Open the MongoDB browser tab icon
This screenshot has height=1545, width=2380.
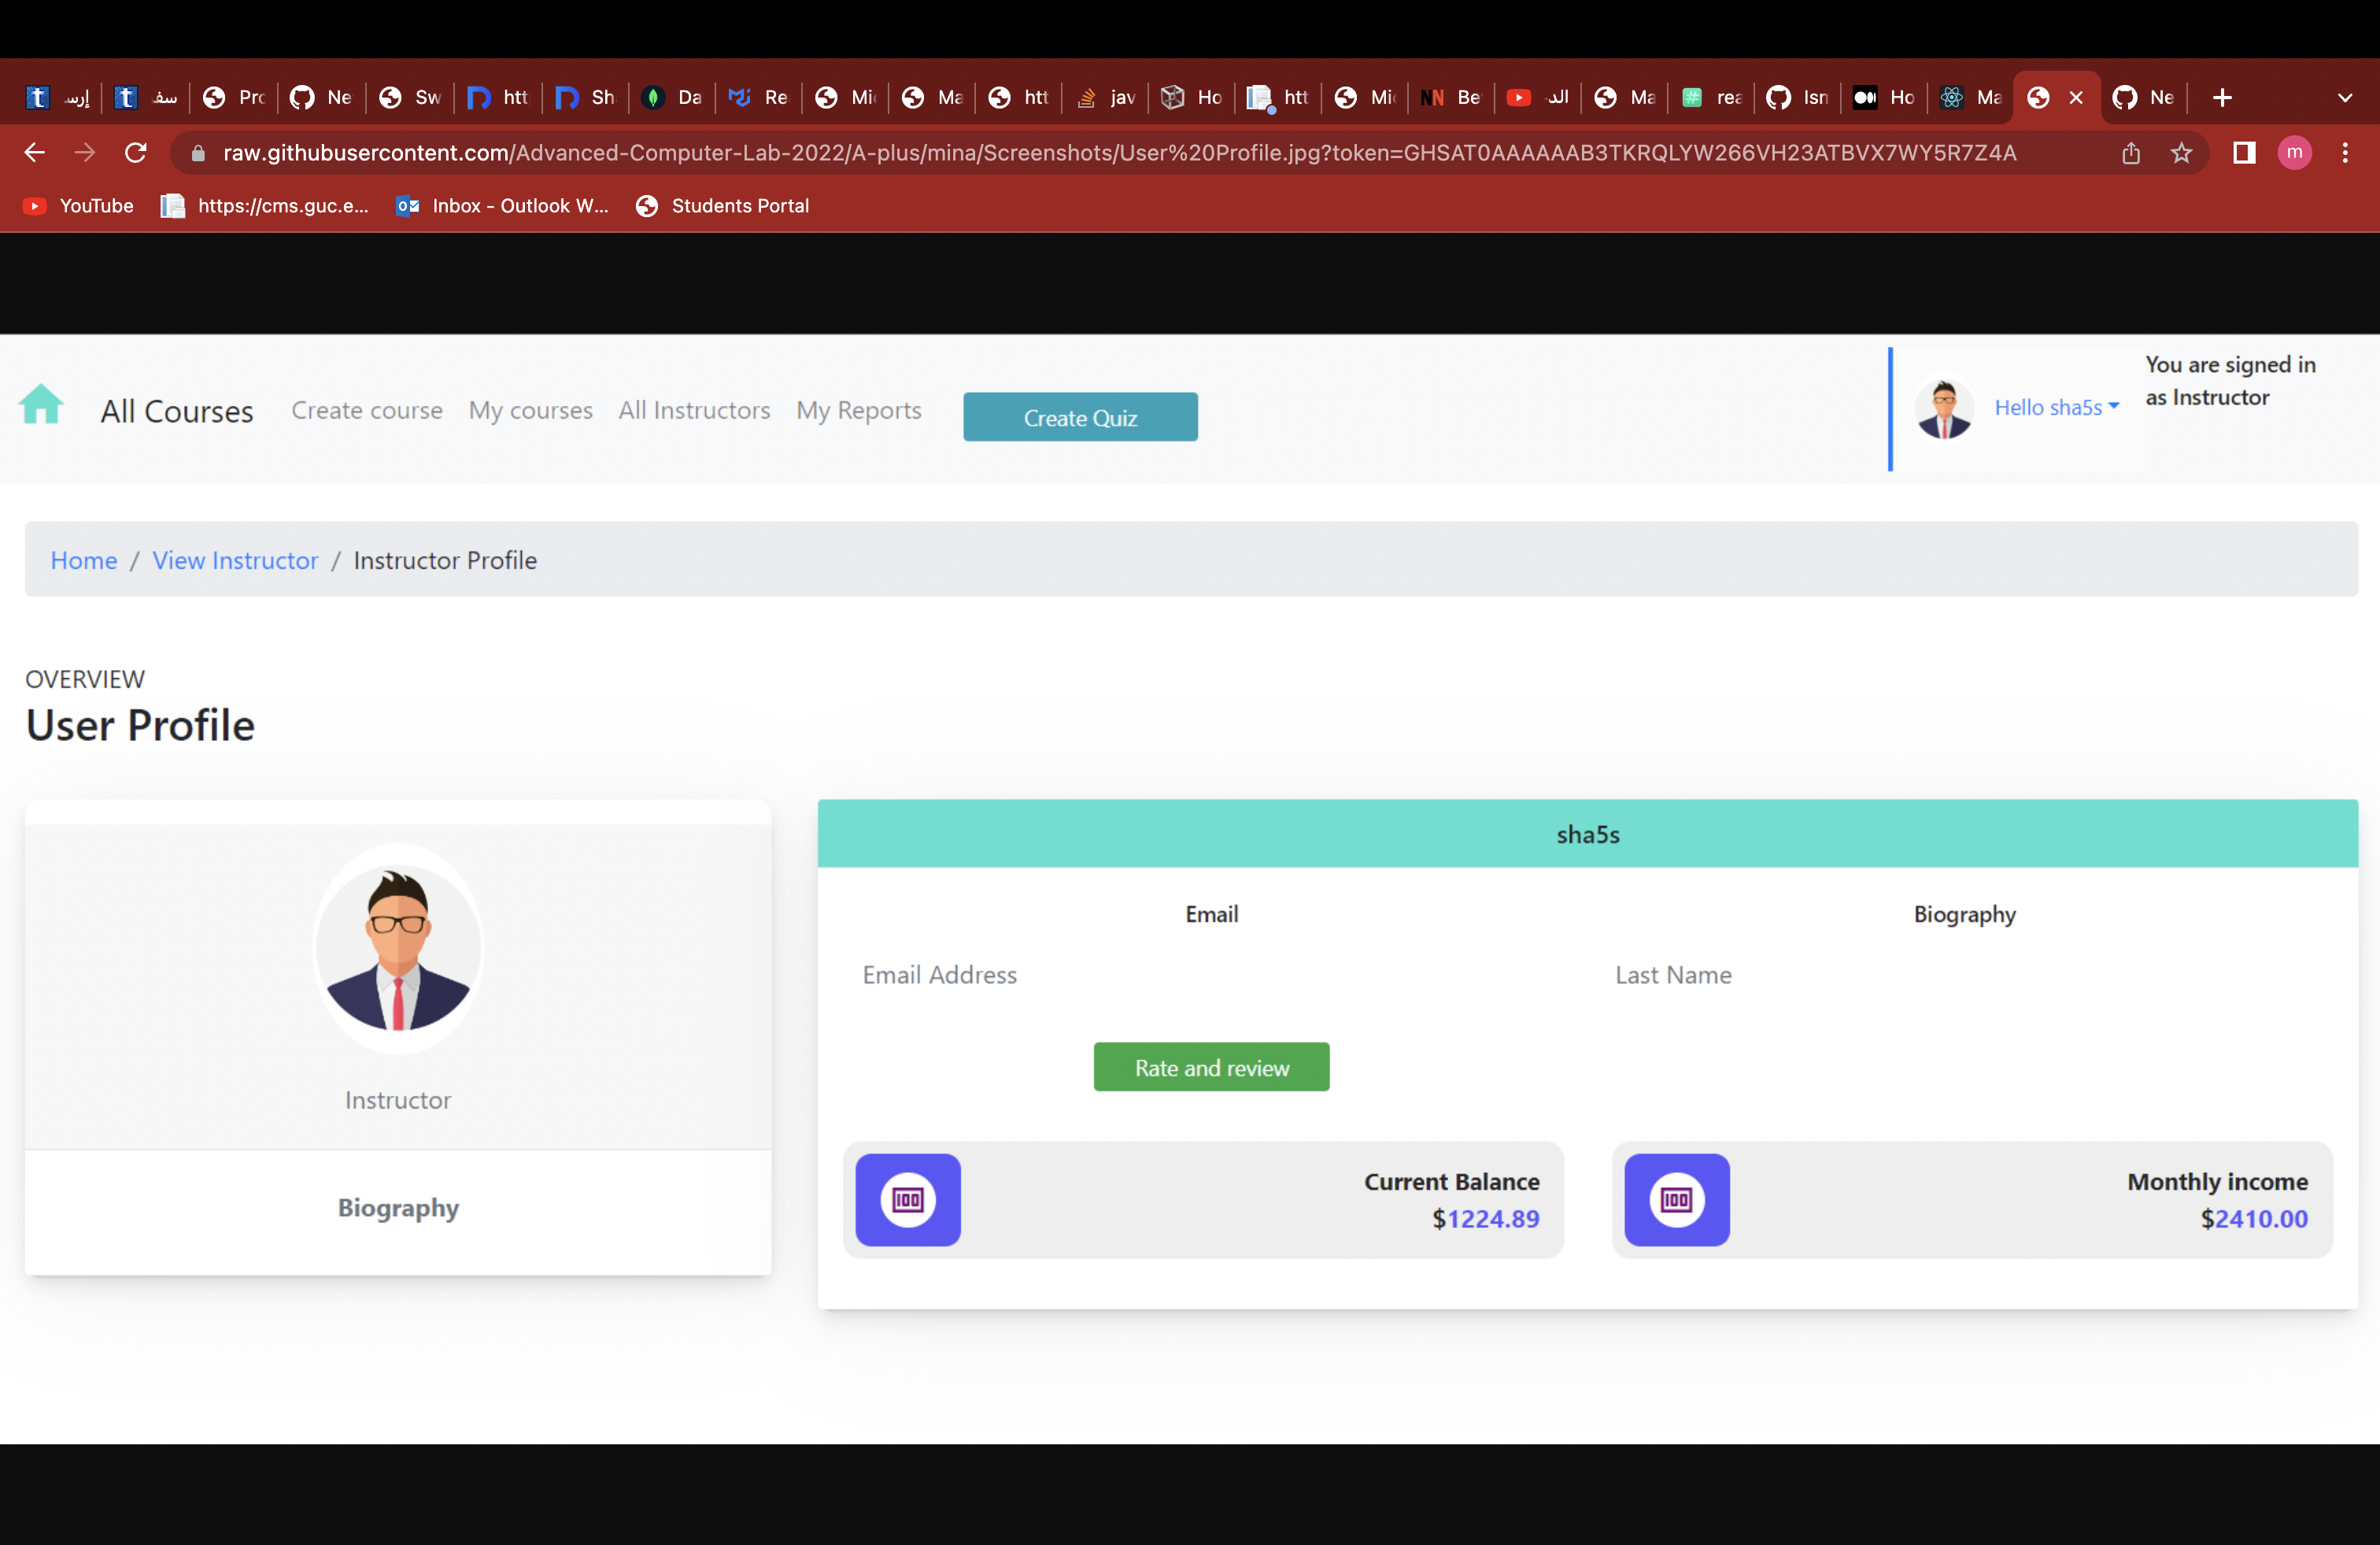(654, 98)
